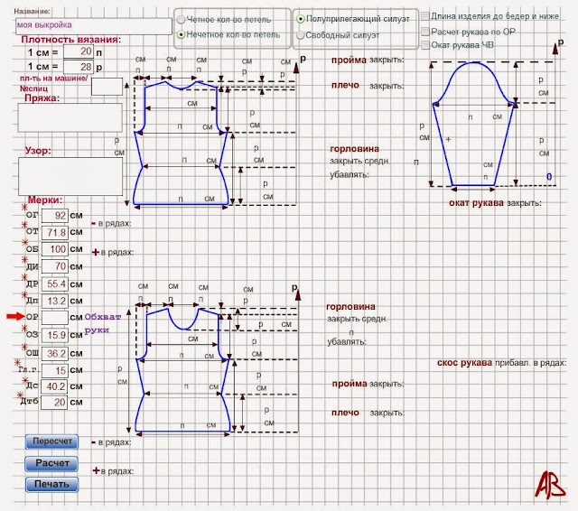Click the Расчет button

click(52, 463)
